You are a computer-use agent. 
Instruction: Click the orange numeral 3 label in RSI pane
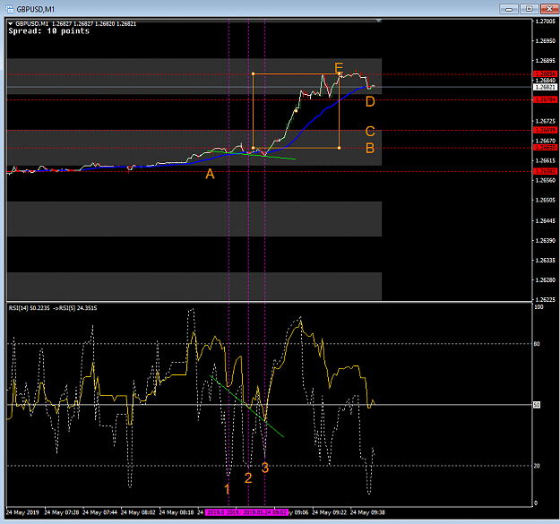[265, 468]
